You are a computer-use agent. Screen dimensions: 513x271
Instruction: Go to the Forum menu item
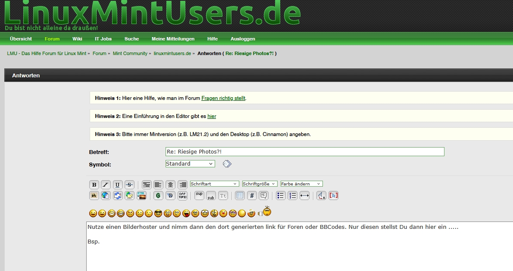[52, 39]
